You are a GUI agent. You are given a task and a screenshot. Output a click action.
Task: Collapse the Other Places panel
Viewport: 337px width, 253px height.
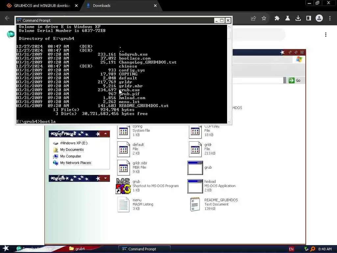[x=106, y=134]
